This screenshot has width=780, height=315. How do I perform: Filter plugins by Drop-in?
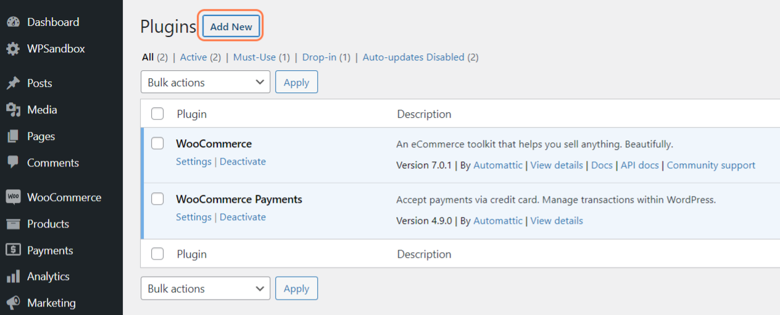(x=319, y=57)
